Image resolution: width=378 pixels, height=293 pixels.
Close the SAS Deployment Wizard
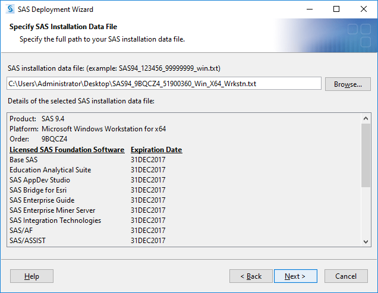coord(364,9)
